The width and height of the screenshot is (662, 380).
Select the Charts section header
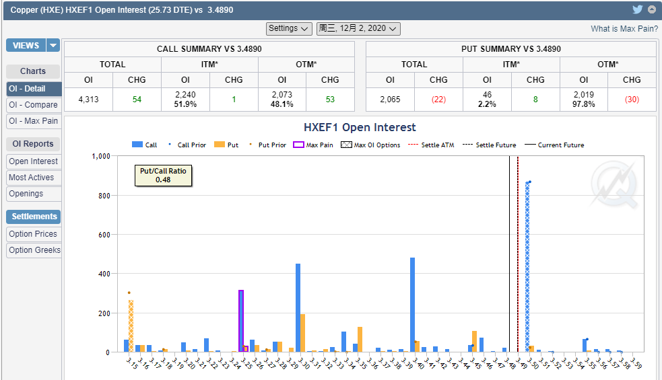coord(33,71)
